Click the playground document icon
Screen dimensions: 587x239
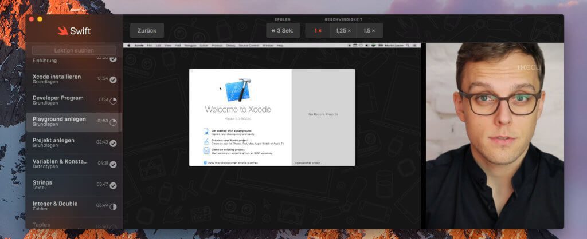point(206,132)
